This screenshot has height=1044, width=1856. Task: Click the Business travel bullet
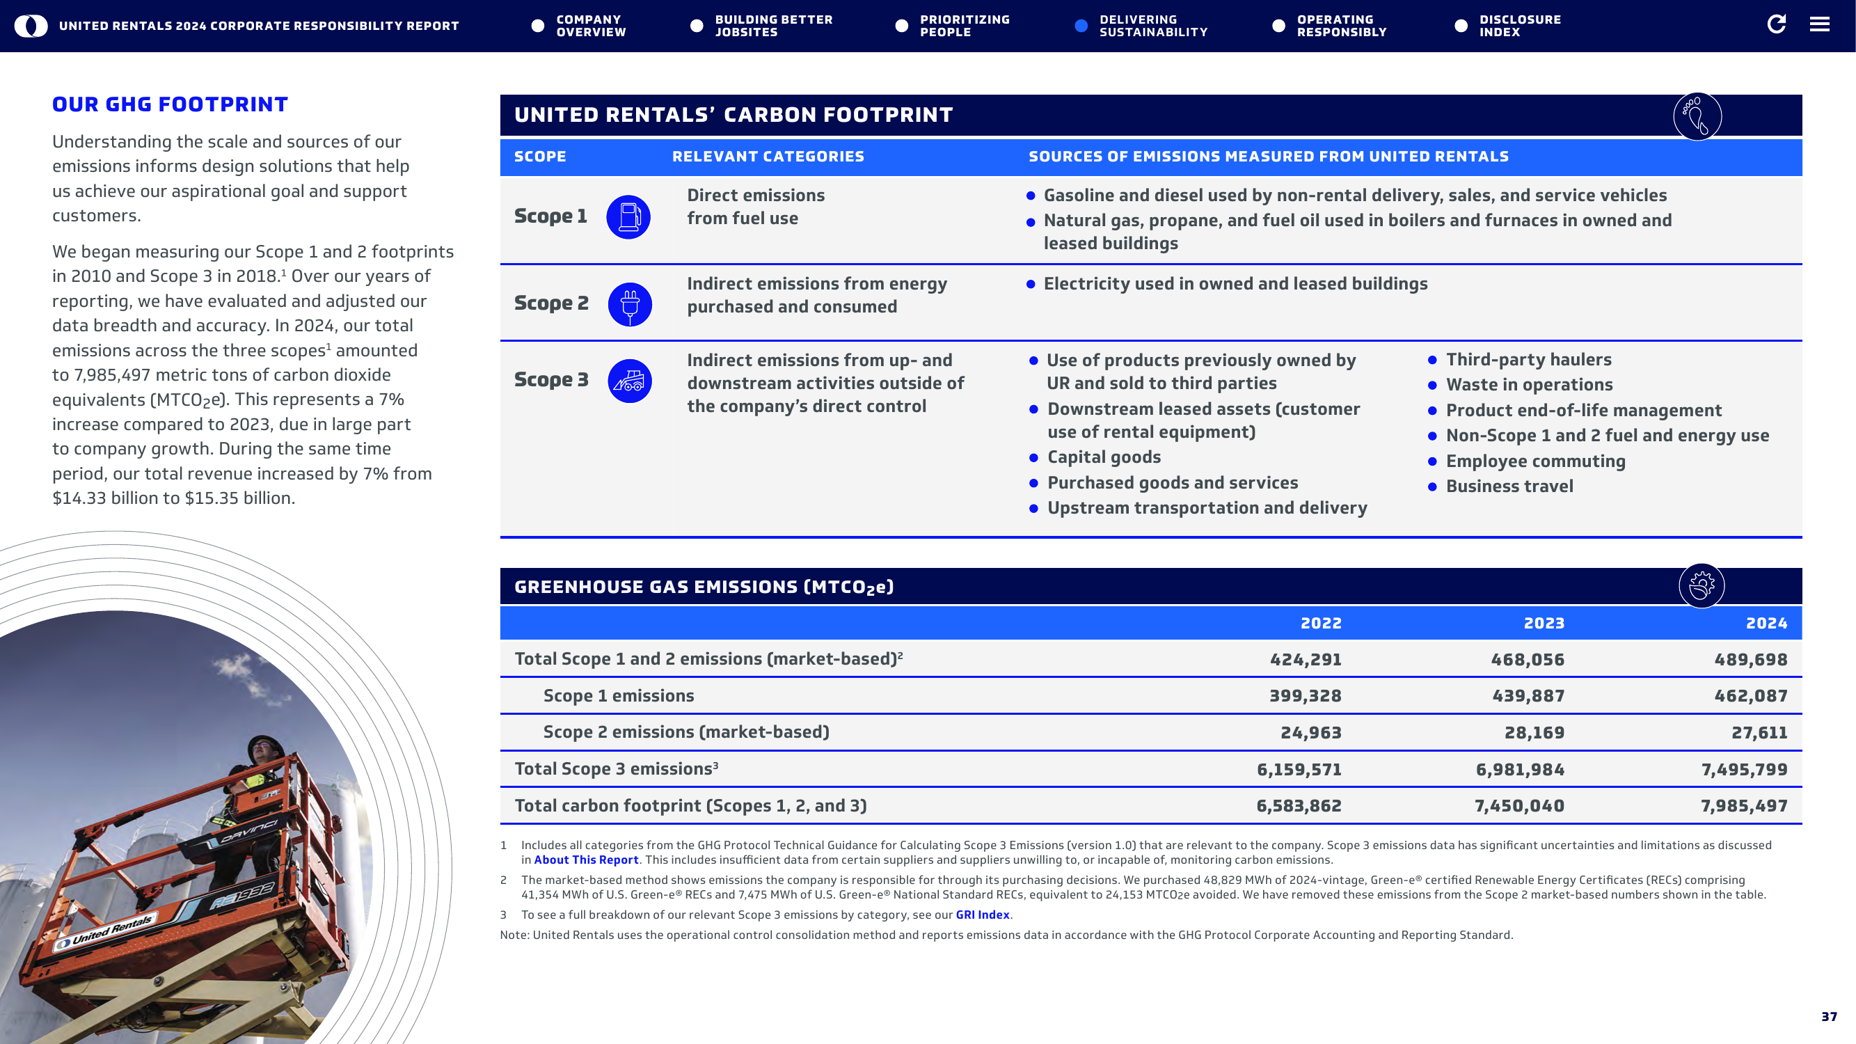(x=1509, y=487)
